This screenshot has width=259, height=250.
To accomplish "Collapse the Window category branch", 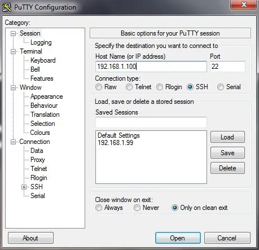I will coord(13,87).
